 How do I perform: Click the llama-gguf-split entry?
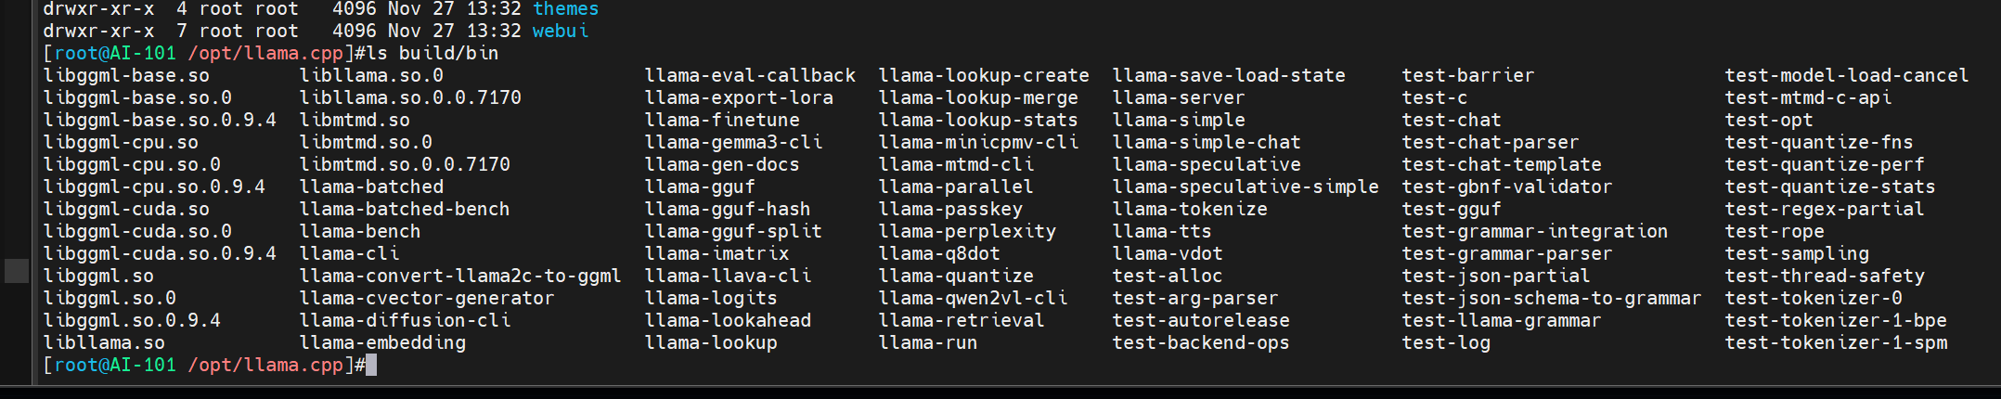click(x=733, y=231)
